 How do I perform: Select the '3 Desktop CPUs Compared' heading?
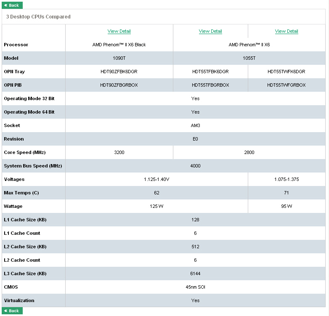[x=38, y=16]
